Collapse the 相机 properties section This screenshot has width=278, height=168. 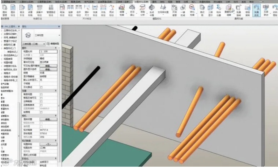[x=56, y=116]
